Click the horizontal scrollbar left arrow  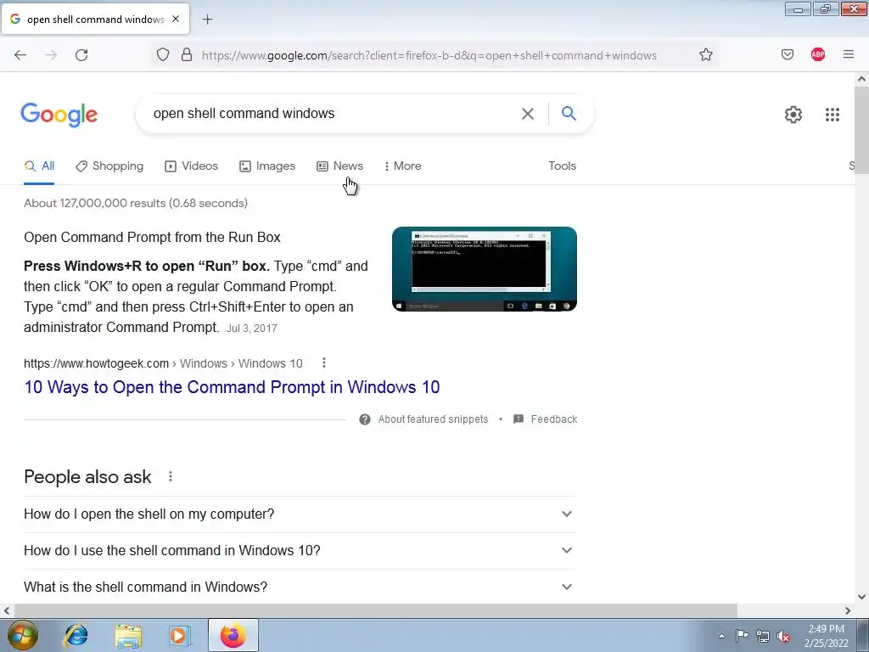(x=7, y=610)
